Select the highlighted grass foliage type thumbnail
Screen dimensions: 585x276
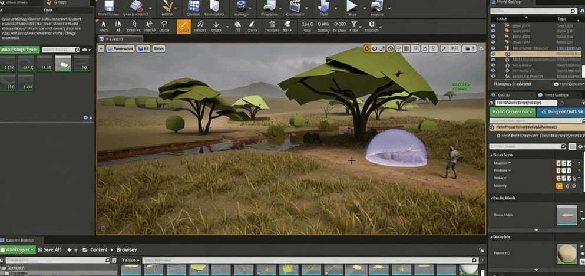[x=63, y=64]
